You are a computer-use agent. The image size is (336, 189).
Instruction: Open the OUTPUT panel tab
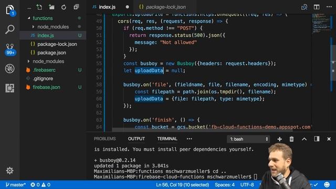tap(136, 139)
